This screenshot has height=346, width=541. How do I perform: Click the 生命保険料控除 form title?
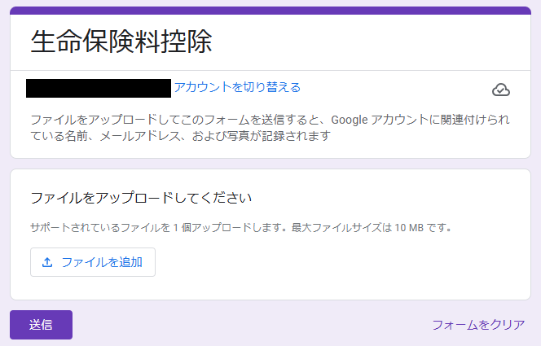point(121,42)
